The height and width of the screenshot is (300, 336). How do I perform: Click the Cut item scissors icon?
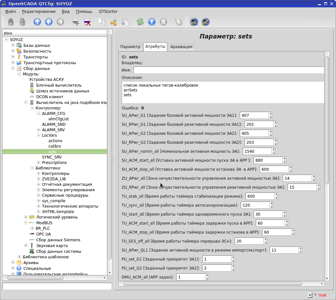coord(114,22)
